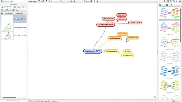
Task: Select the Android Apps topic node
Action: click(x=115, y=38)
